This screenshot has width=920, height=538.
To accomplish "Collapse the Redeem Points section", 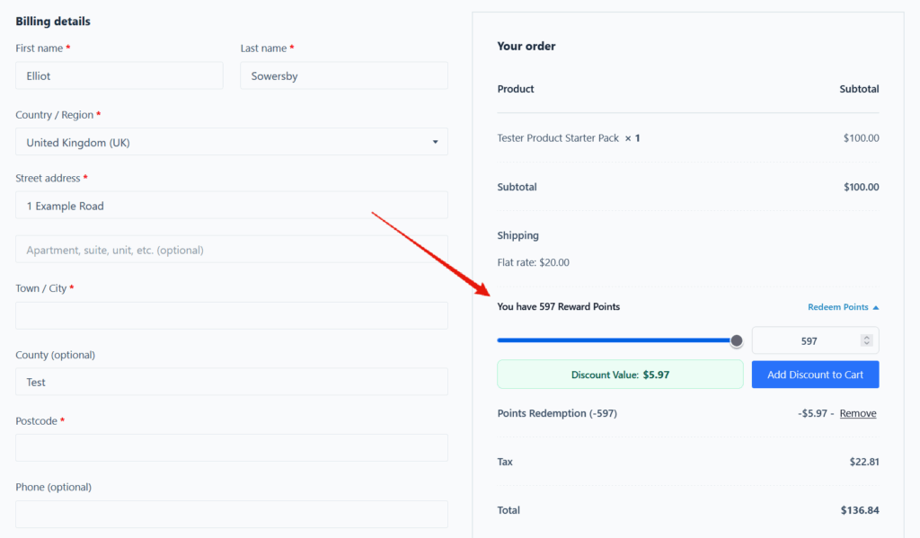I will coord(837,307).
